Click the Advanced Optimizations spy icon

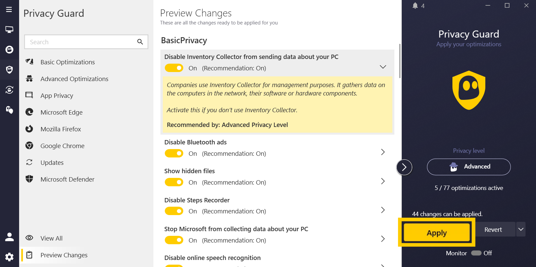point(30,78)
